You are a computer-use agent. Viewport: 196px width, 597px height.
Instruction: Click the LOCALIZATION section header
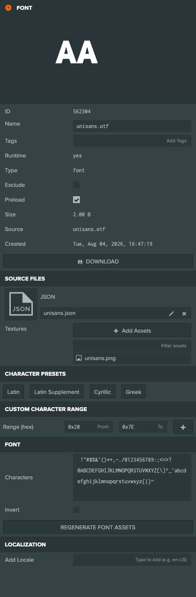pyautogui.click(x=98, y=545)
